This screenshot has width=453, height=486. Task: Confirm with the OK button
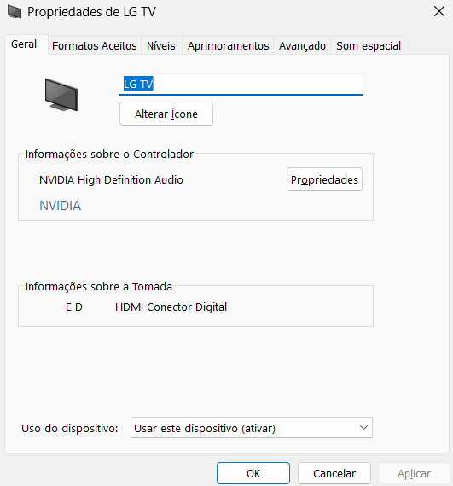pyautogui.click(x=253, y=473)
